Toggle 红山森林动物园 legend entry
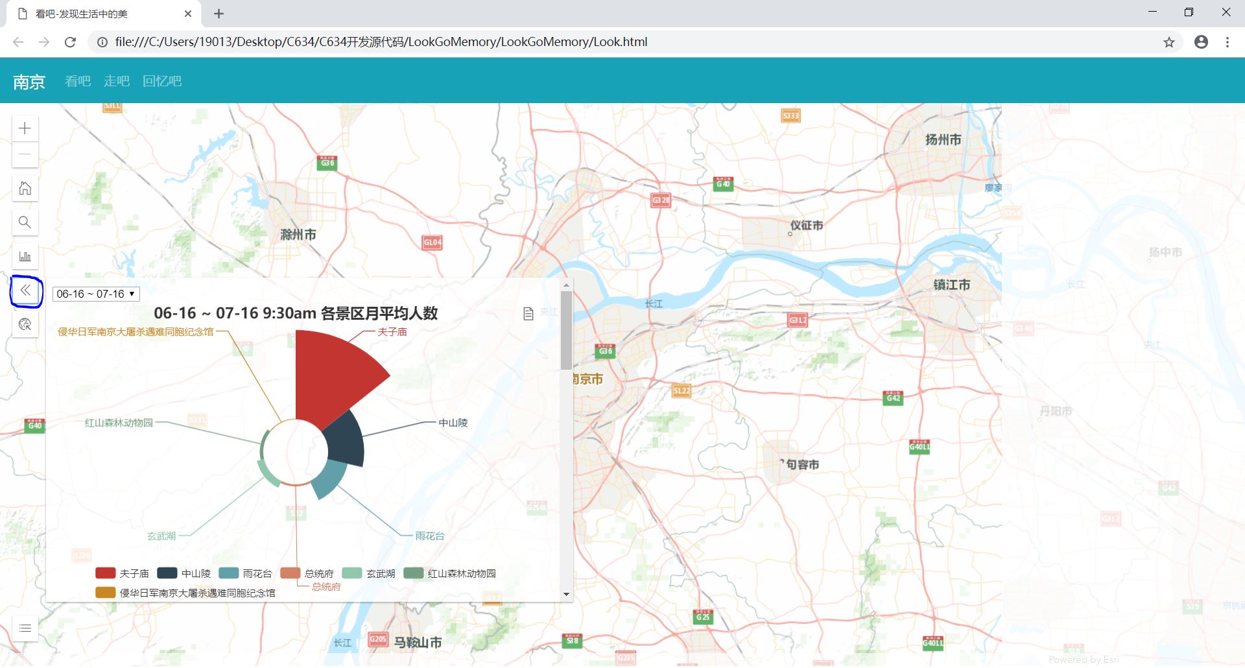The height and width of the screenshot is (668, 1245). pyautogui.click(x=449, y=573)
